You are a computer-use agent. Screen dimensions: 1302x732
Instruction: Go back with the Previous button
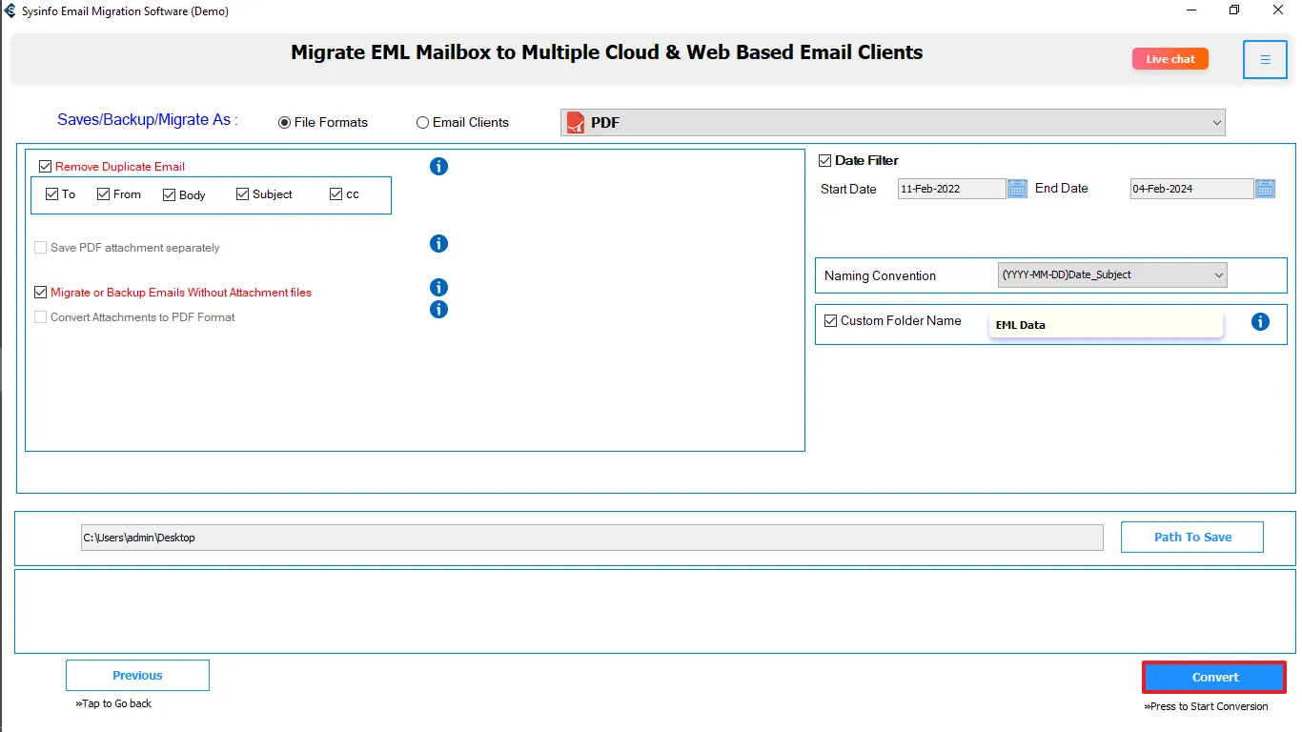137,676
